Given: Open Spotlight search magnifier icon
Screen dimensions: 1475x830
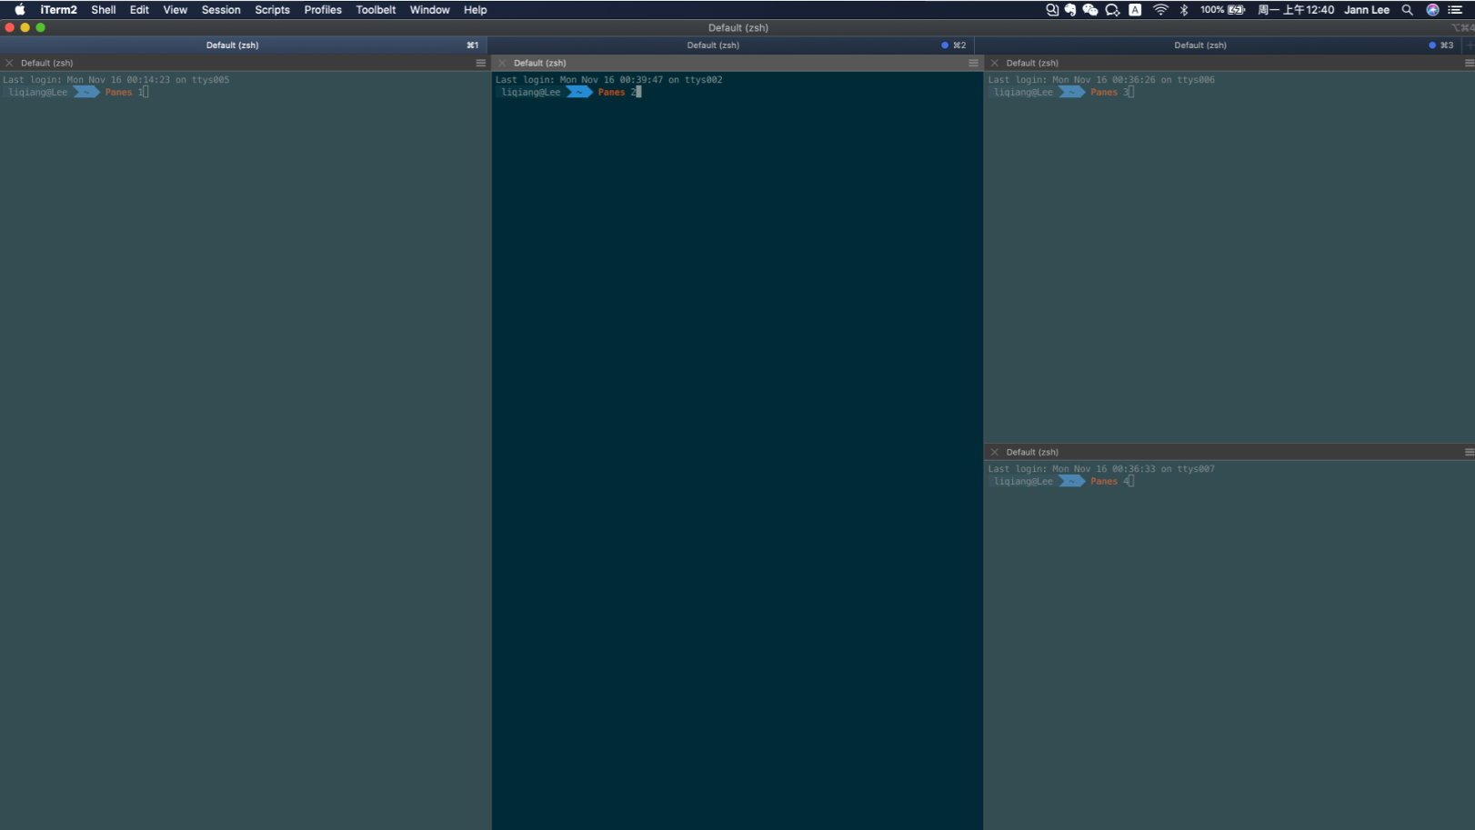Looking at the screenshot, I should 1407,10.
